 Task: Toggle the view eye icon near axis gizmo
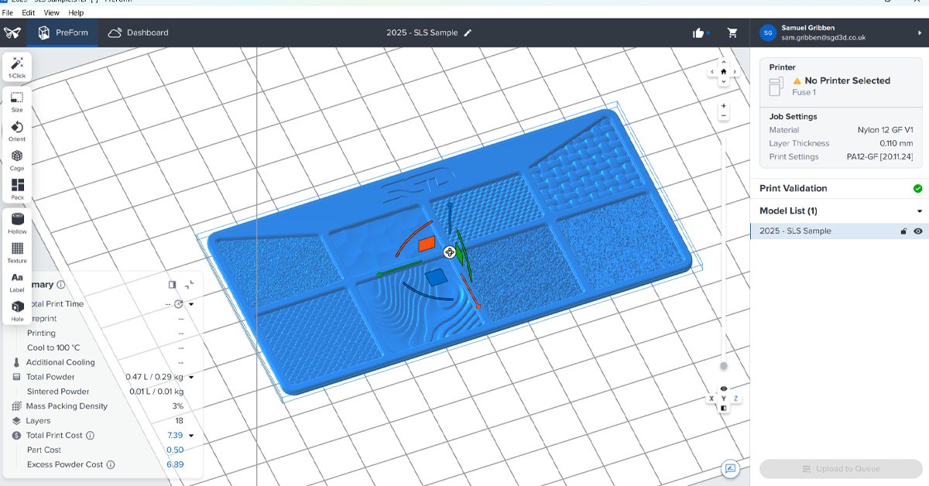click(724, 388)
